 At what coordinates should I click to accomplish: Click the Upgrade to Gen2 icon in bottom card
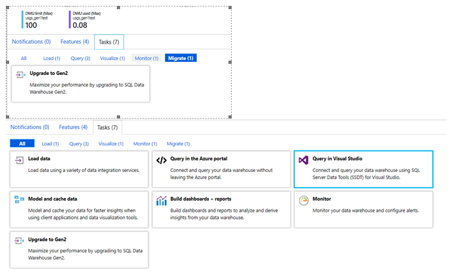[x=20, y=240]
